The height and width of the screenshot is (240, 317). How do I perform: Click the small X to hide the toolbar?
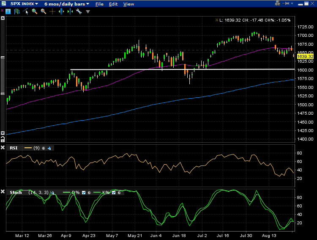pyautogui.click(x=2, y=10)
